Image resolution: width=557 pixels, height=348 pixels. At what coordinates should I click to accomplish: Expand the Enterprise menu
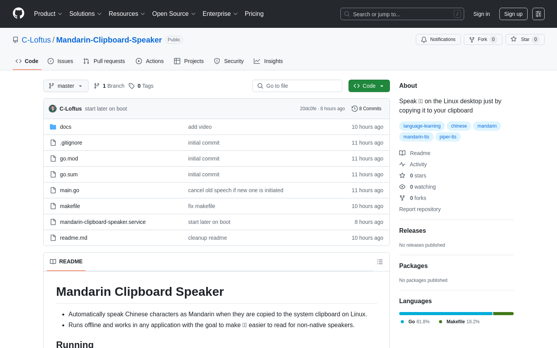click(220, 14)
